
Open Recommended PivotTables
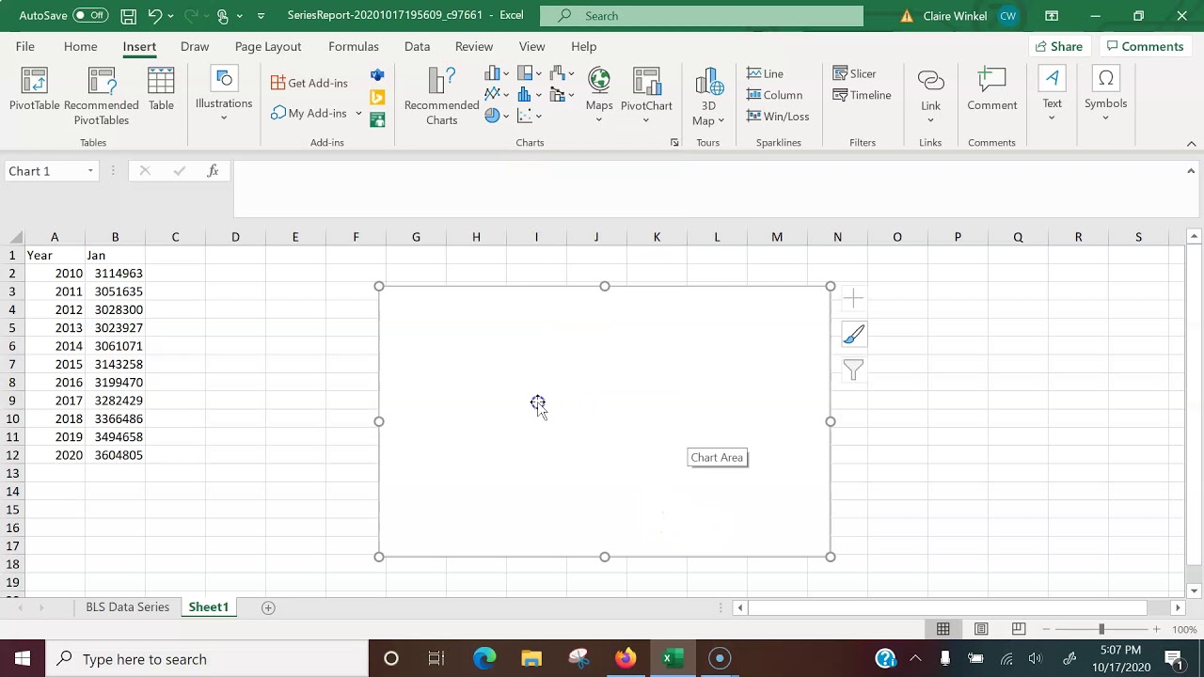[x=102, y=96]
